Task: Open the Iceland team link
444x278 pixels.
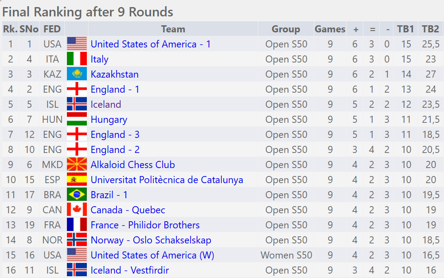Action: [106, 104]
